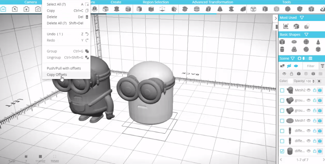Choose the stacked layers icon under Advanced Transformation

(x=185, y=9)
